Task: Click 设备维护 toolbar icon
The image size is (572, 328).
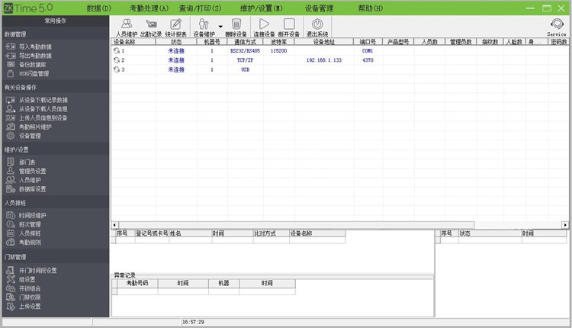Action: (x=204, y=27)
